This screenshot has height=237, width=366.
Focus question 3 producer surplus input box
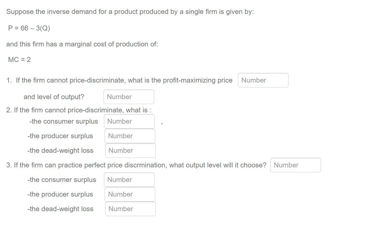click(130, 194)
